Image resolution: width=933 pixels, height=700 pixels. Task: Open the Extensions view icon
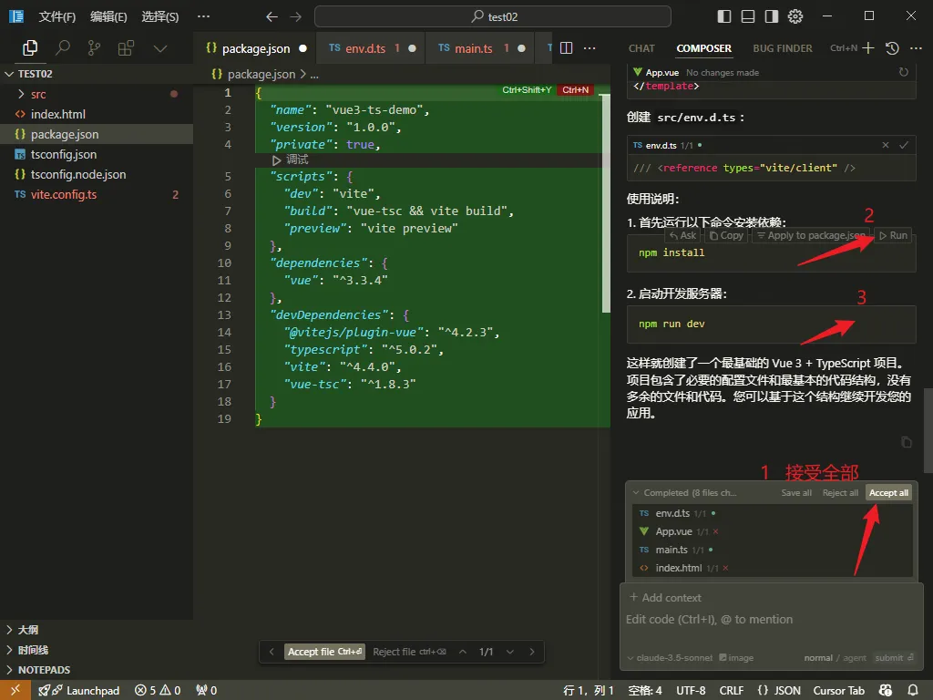126,48
